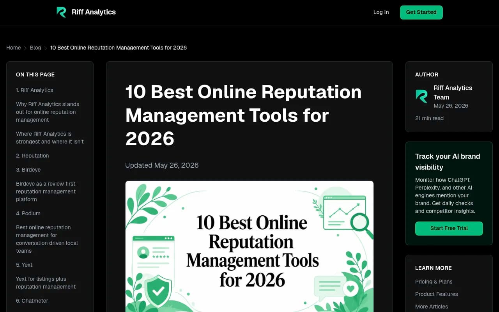Click the Riff Analytics logo icon in header
The image size is (499, 312).
pos(61,12)
